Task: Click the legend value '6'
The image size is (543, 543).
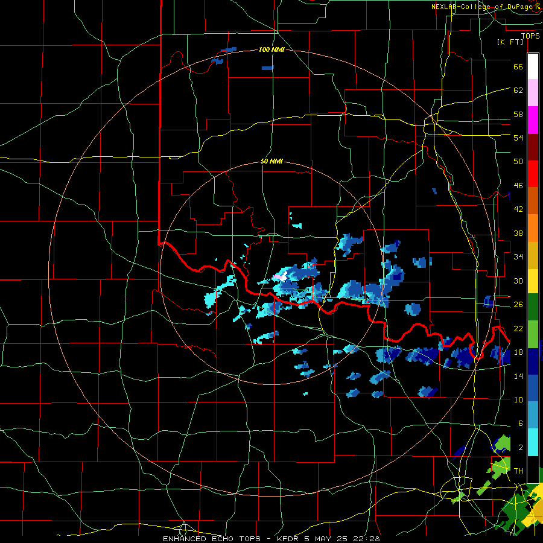Action: pos(520,423)
